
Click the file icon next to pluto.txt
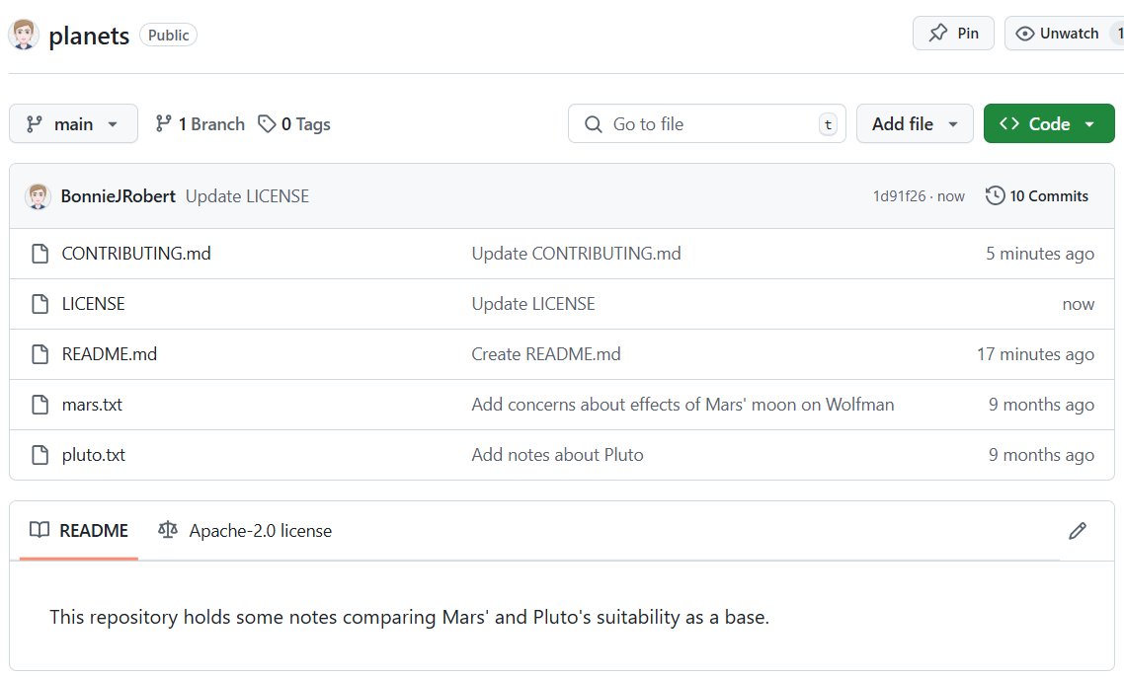(40, 455)
